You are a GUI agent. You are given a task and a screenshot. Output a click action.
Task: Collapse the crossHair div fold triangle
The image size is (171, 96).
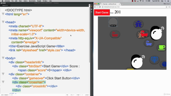[3, 82]
